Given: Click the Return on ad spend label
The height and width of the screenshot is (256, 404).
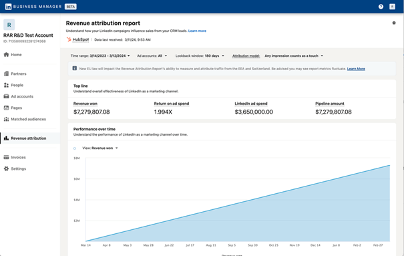Looking at the screenshot, I should click(x=172, y=104).
